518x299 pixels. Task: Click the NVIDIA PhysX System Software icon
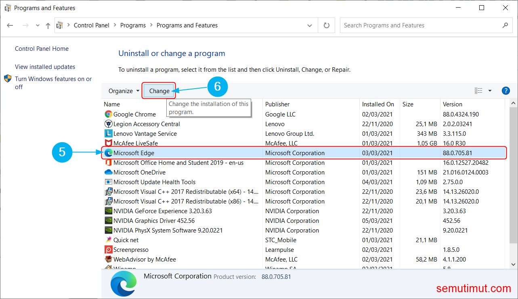108,230
